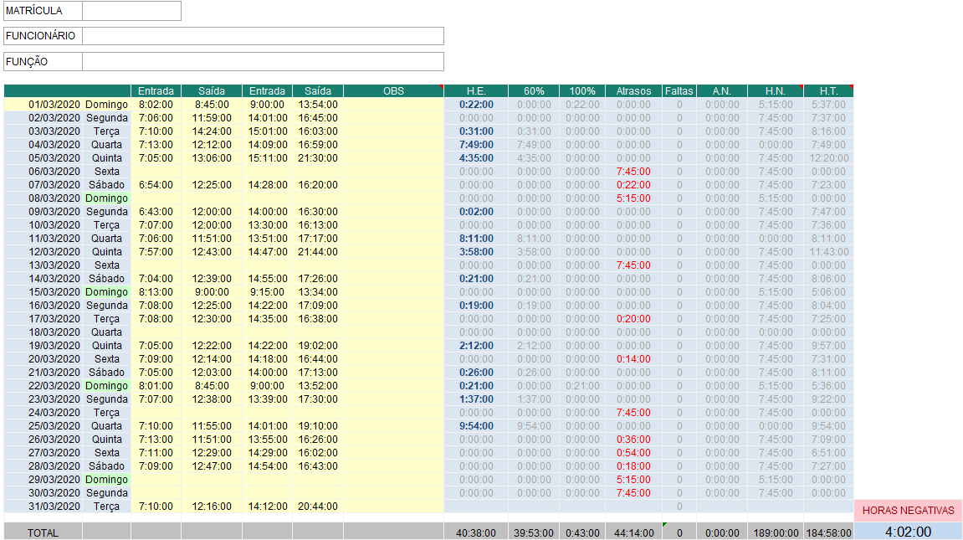
Task: Select the HORAS NEGATIVAS label cell
Action: click(x=908, y=510)
